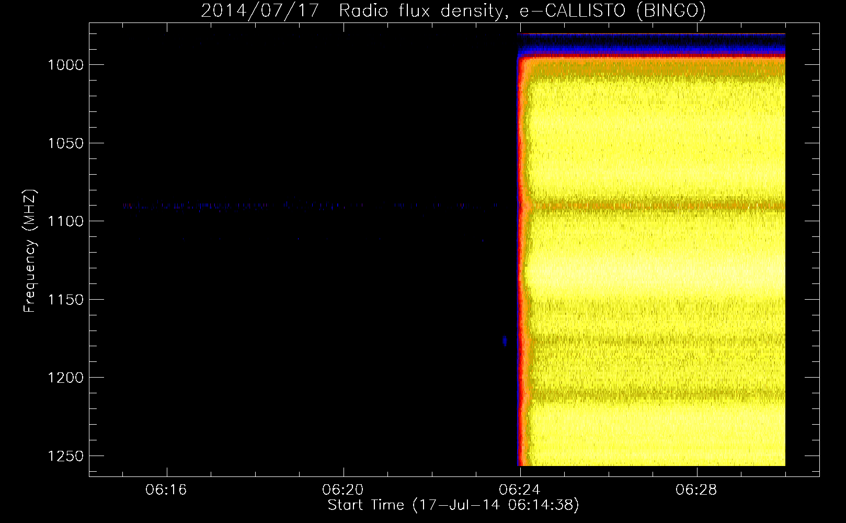Viewport: 846px width, 523px height.
Task: Click the 06:24 time tick label
Action: [x=520, y=490]
